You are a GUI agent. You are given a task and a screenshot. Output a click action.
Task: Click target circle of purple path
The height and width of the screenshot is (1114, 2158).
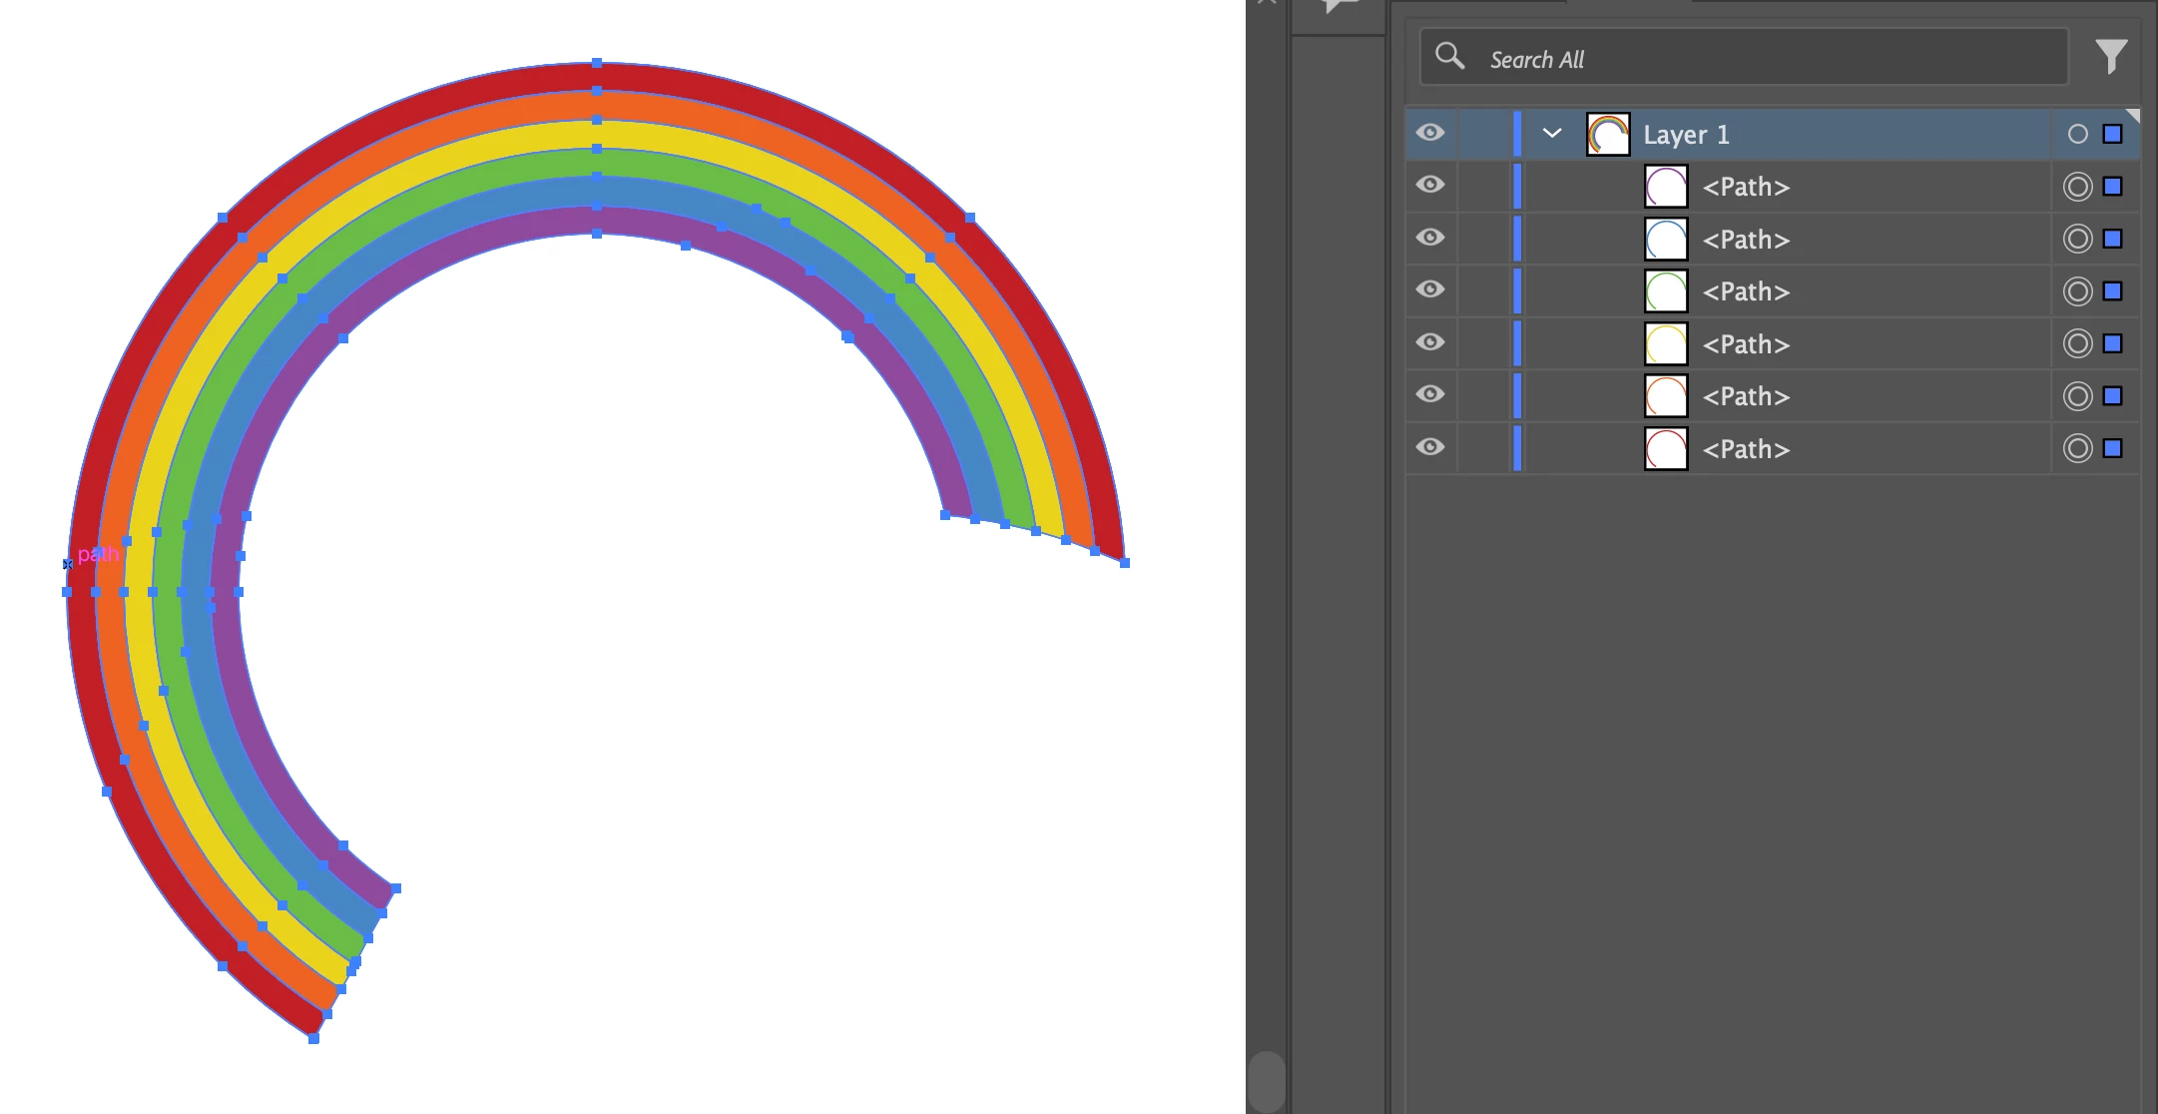[x=2077, y=187]
